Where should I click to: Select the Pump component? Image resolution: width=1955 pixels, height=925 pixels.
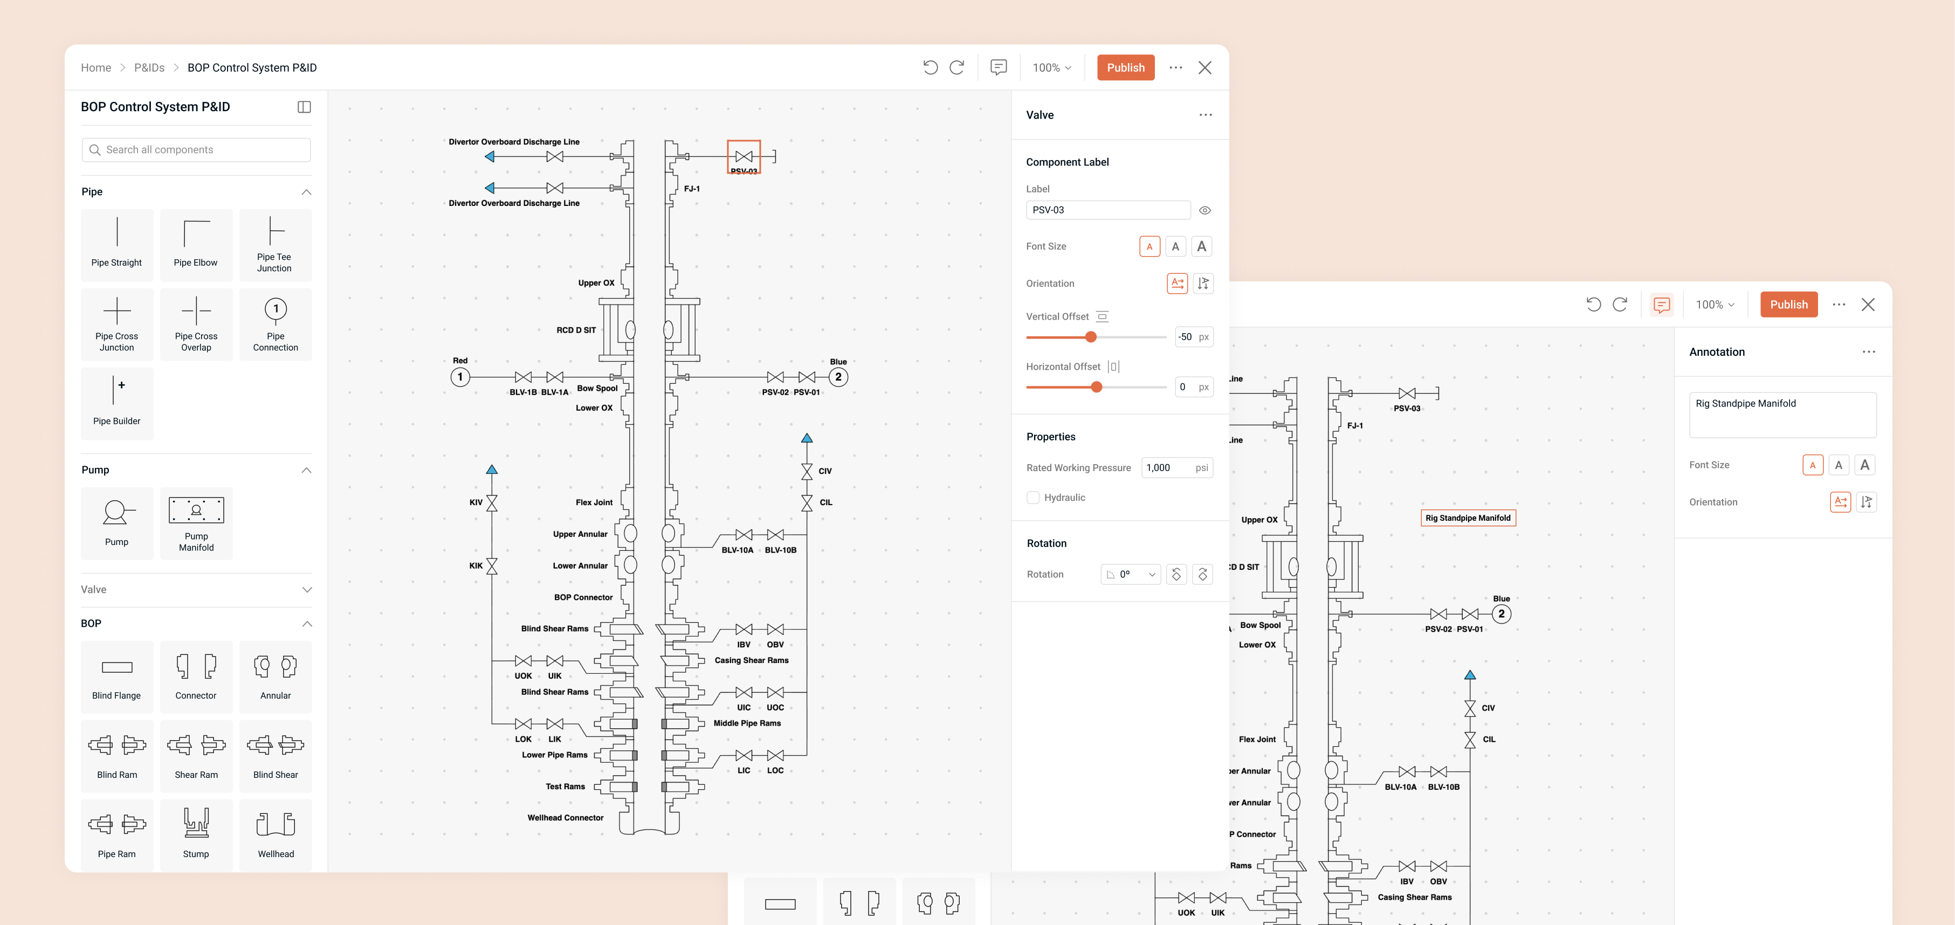pyautogui.click(x=117, y=523)
